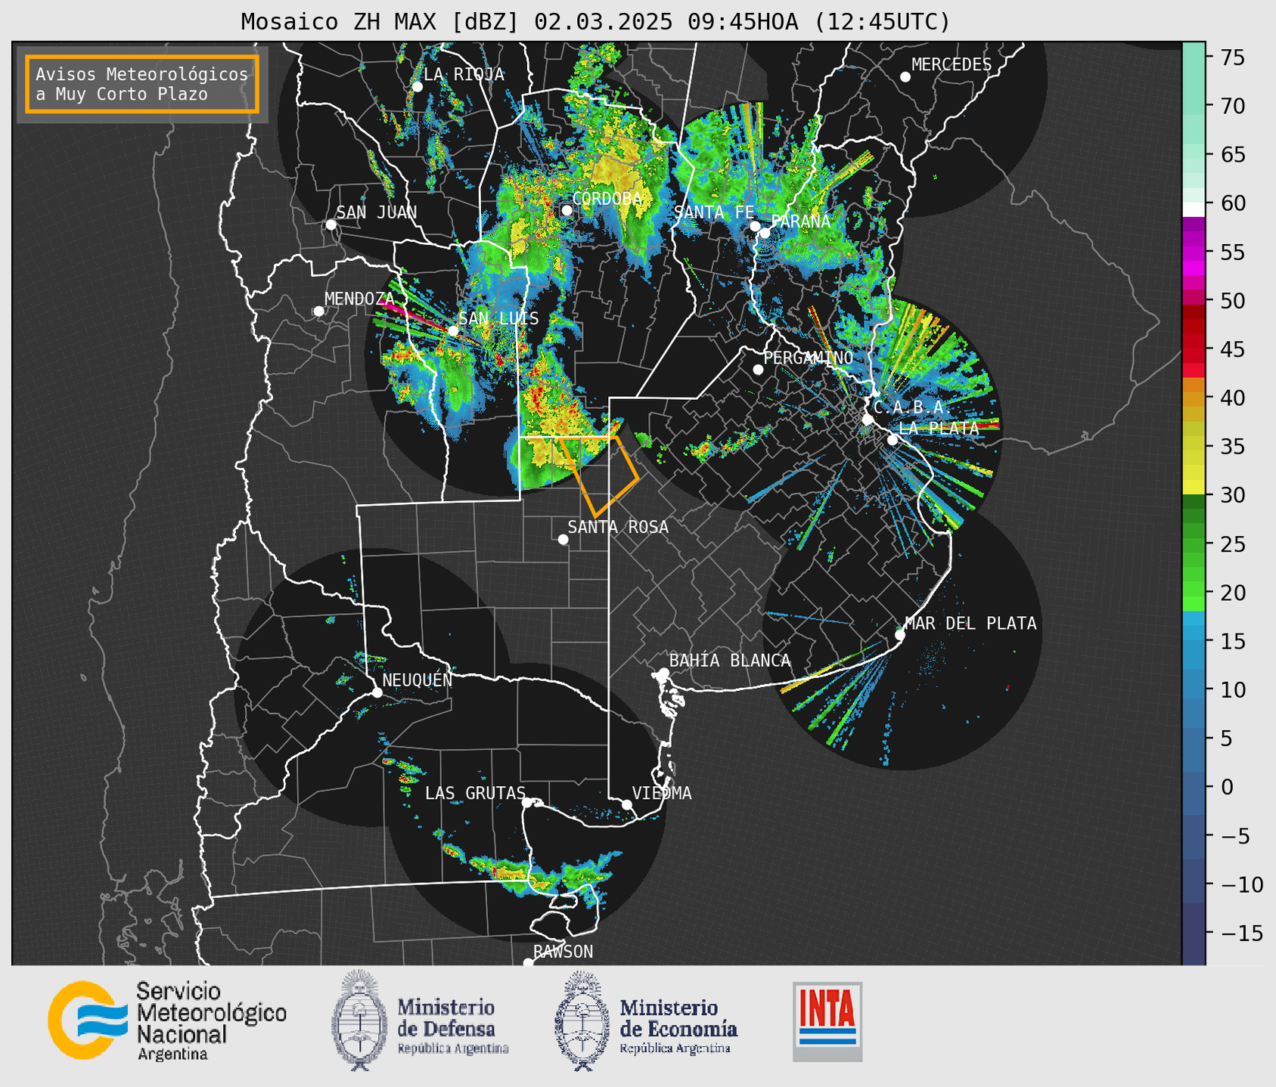Image resolution: width=1276 pixels, height=1087 pixels.
Task: Click the 0 dBZ tick label
Action: (1226, 787)
